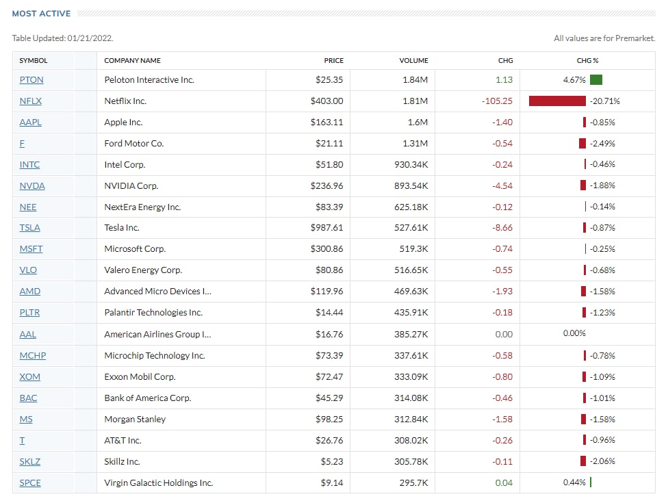
Task: Click the Table Updated 01/21/2022 text
Action: point(62,38)
